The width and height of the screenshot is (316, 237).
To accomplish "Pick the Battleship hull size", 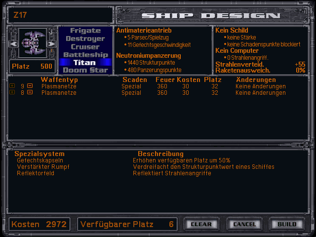I will 85,54.
